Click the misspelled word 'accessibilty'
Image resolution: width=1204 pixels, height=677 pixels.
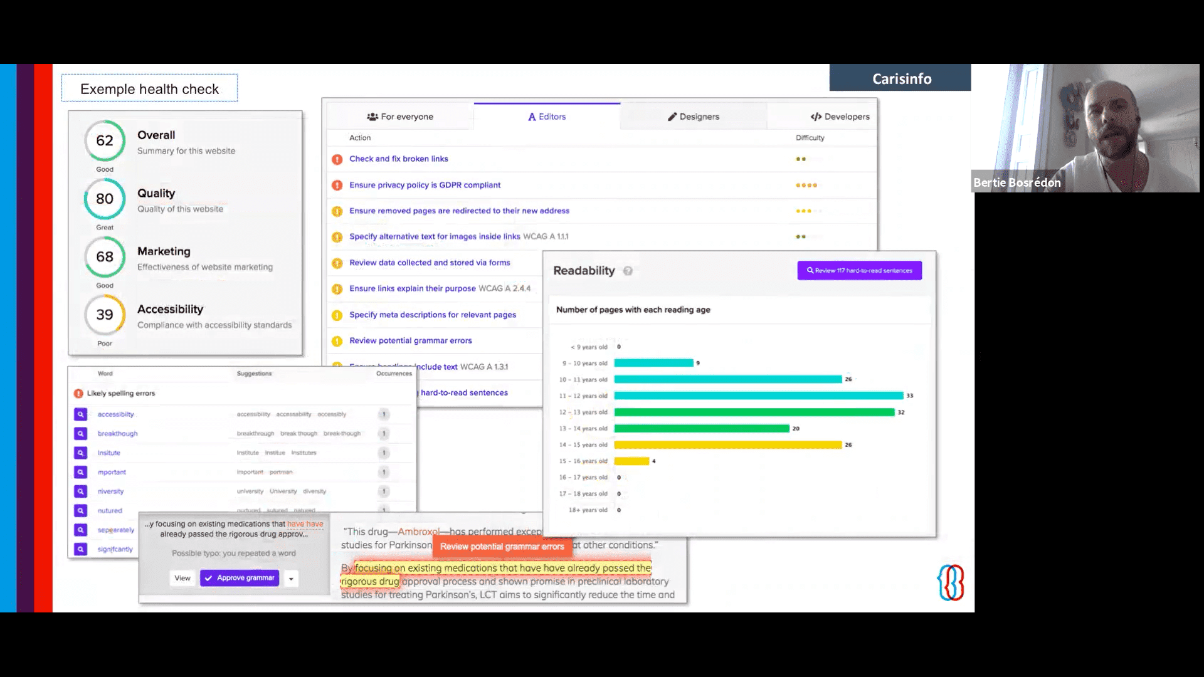(x=115, y=414)
